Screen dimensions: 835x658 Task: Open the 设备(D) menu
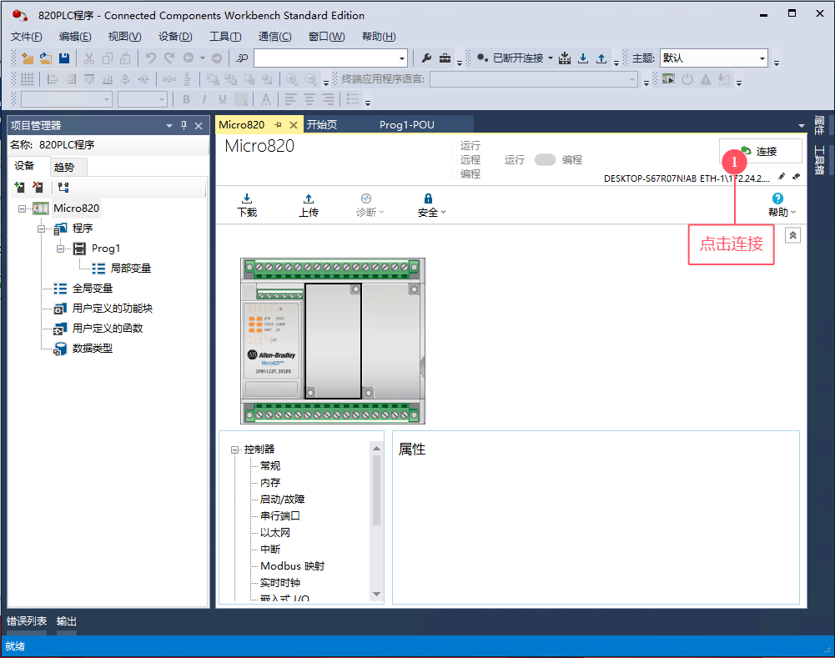(x=175, y=36)
